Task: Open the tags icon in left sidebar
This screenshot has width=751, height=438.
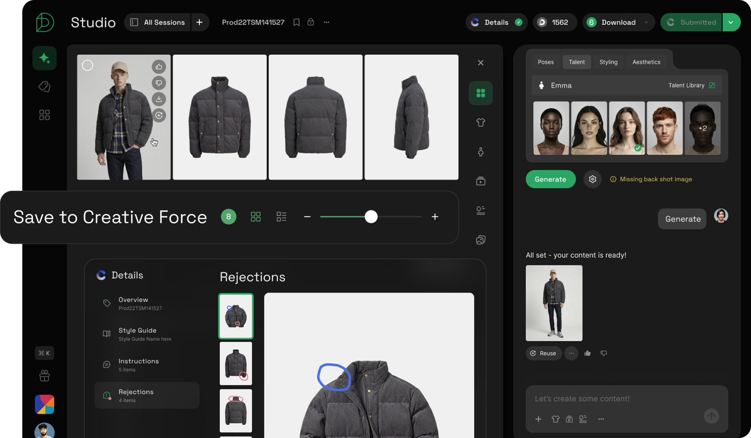Action: pos(44,87)
